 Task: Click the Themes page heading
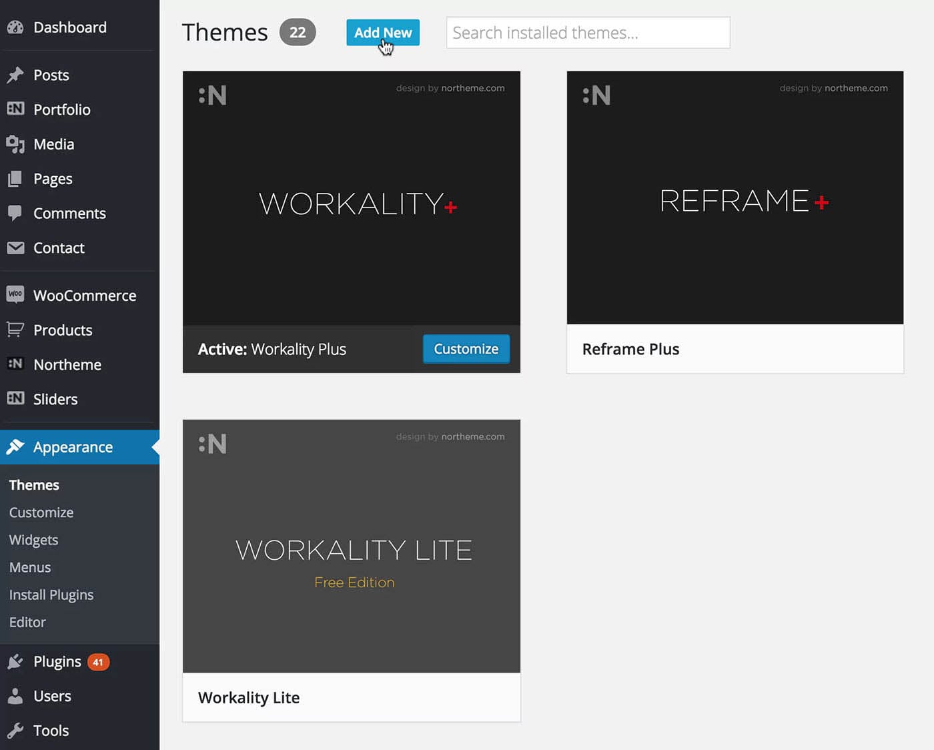point(225,33)
